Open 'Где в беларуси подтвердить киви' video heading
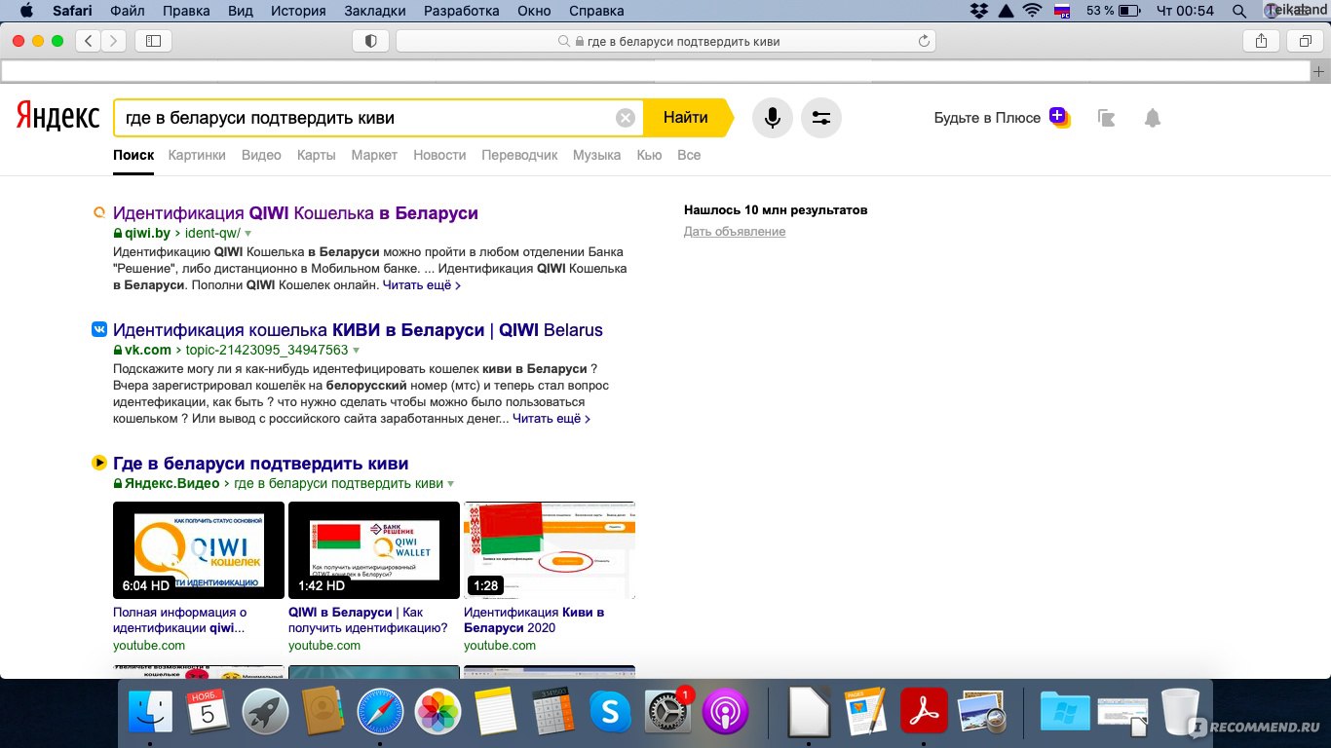The image size is (1331, 748). 260,464
